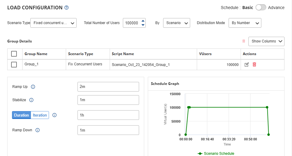Click trash icon beside Show Columns

[244, 41]
